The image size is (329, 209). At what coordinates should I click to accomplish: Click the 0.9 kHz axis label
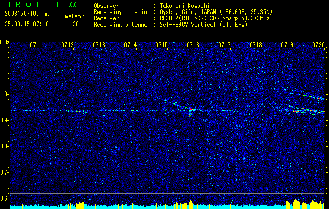4,120
